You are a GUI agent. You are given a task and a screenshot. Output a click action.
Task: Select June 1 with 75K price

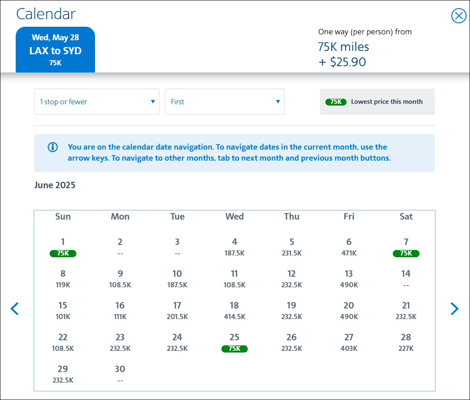point(63,247)
